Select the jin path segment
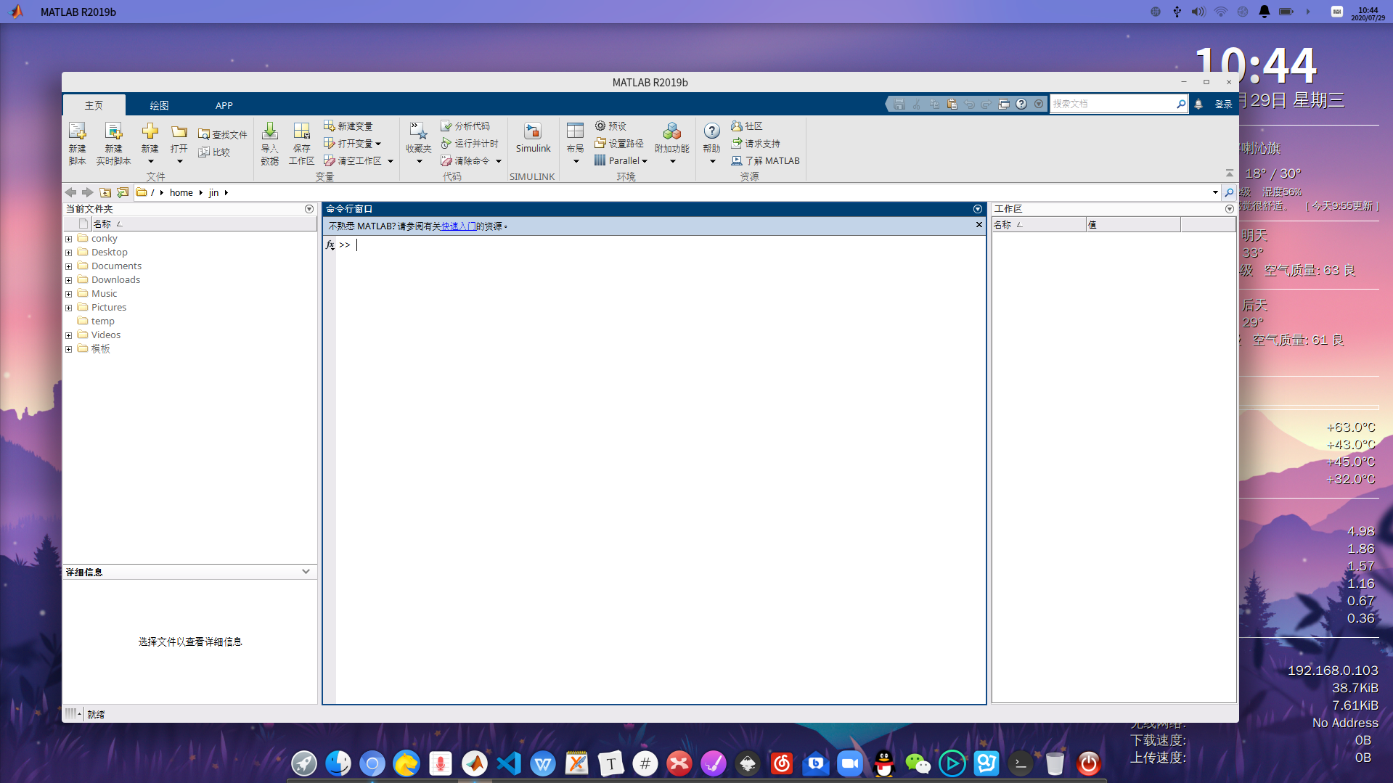This screenshot has width=1393, height=783. coord(213,192)
